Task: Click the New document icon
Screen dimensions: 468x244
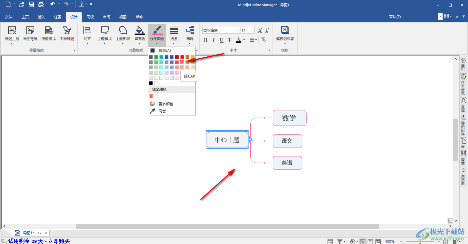Action: point(8,4)
